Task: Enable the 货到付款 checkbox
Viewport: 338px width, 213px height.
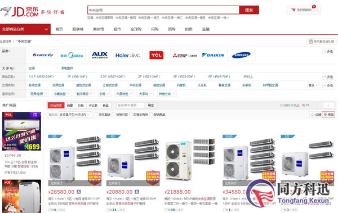Action: point(114,115)
